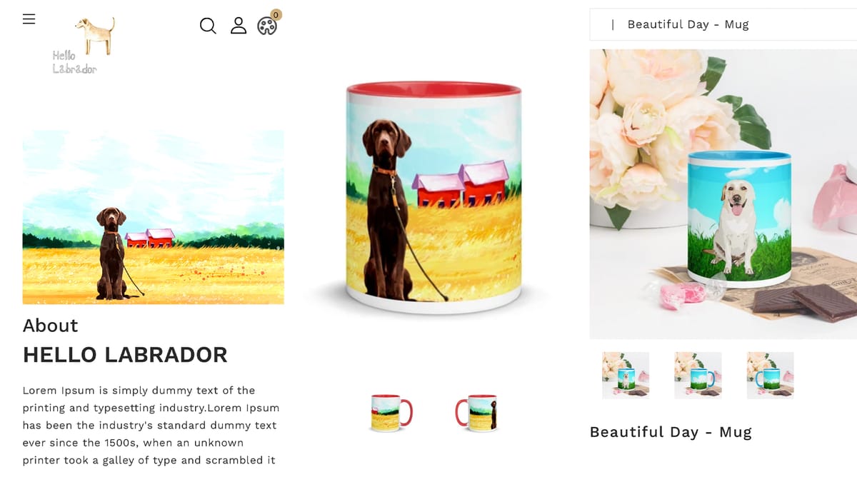Select first Beautiful Day mug thumbnail
857x482 pixels.
[626, 375]
